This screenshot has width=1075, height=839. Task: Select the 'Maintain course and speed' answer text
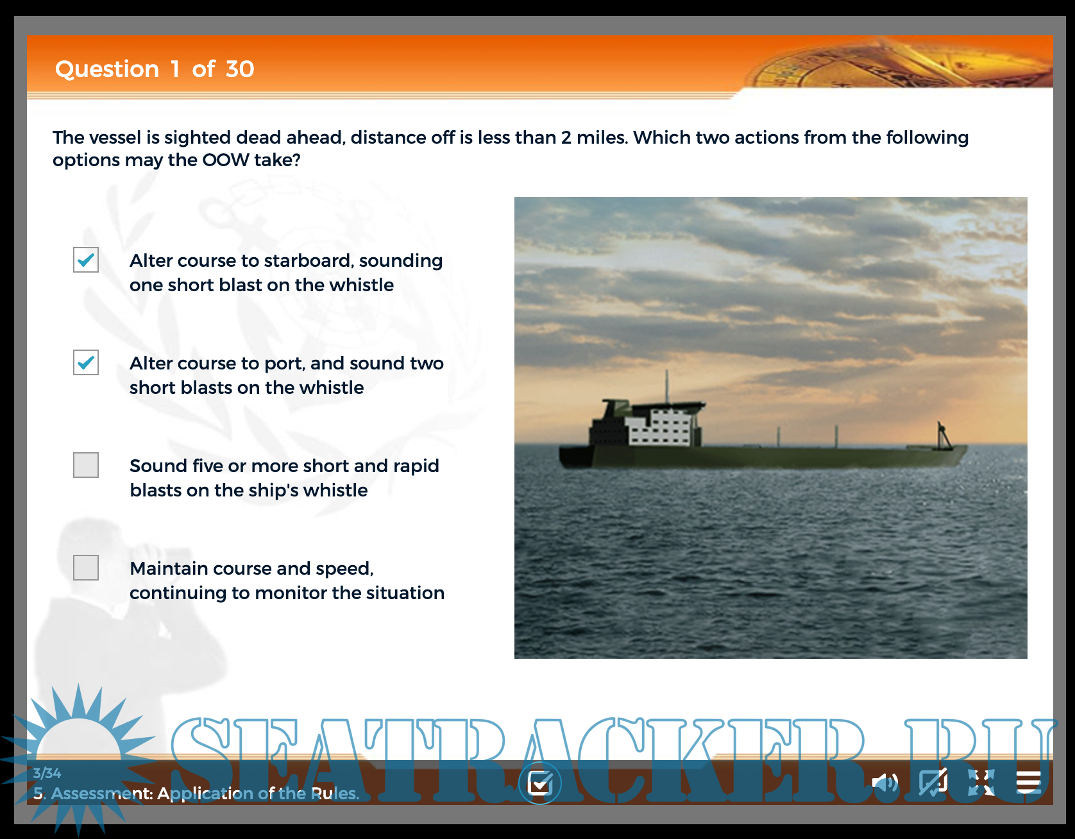pyautogui.click(x=287, y=581)
